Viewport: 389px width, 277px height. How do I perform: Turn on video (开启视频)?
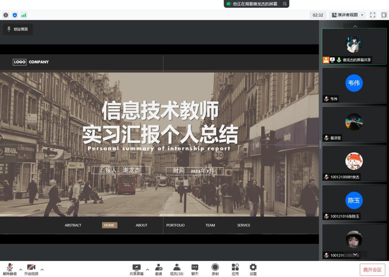(x=31, y=269)
